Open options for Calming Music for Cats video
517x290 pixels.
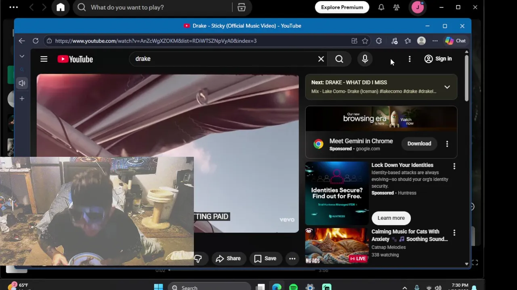point(454,233)
